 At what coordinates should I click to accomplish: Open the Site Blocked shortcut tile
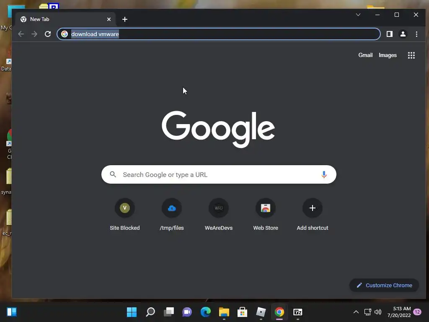pos(125,215)
